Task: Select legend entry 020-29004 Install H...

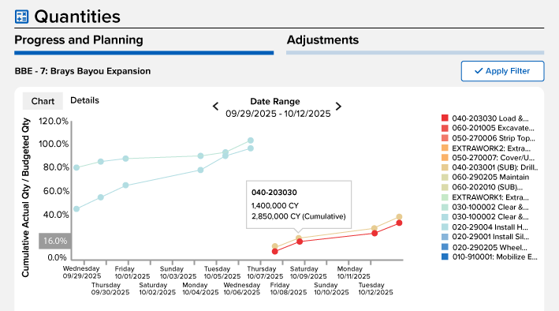Action: (490, 227)
